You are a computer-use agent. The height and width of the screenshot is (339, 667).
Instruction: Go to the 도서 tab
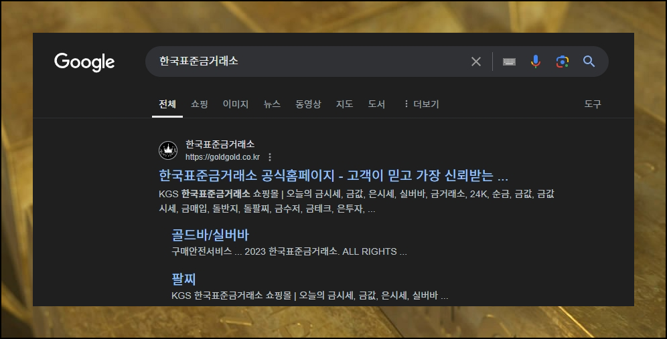376,104
